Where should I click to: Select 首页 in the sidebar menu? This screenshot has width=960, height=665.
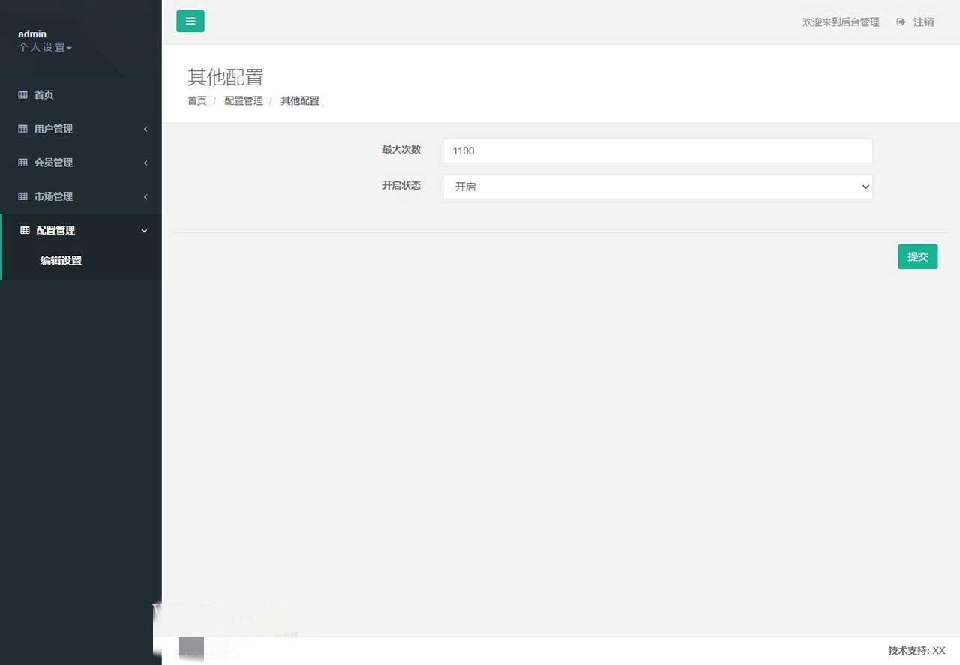pos(43,94)
